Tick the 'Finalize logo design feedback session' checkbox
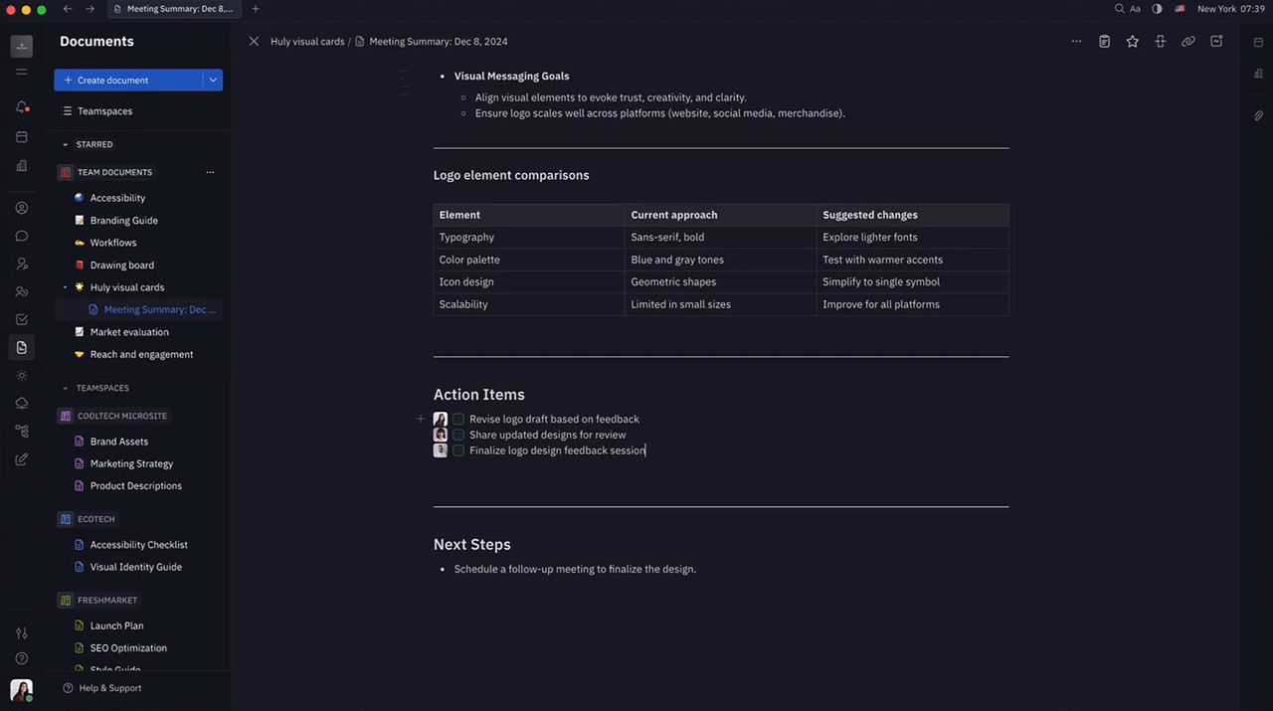The image size is (1273, 711). tap(458, 450)
